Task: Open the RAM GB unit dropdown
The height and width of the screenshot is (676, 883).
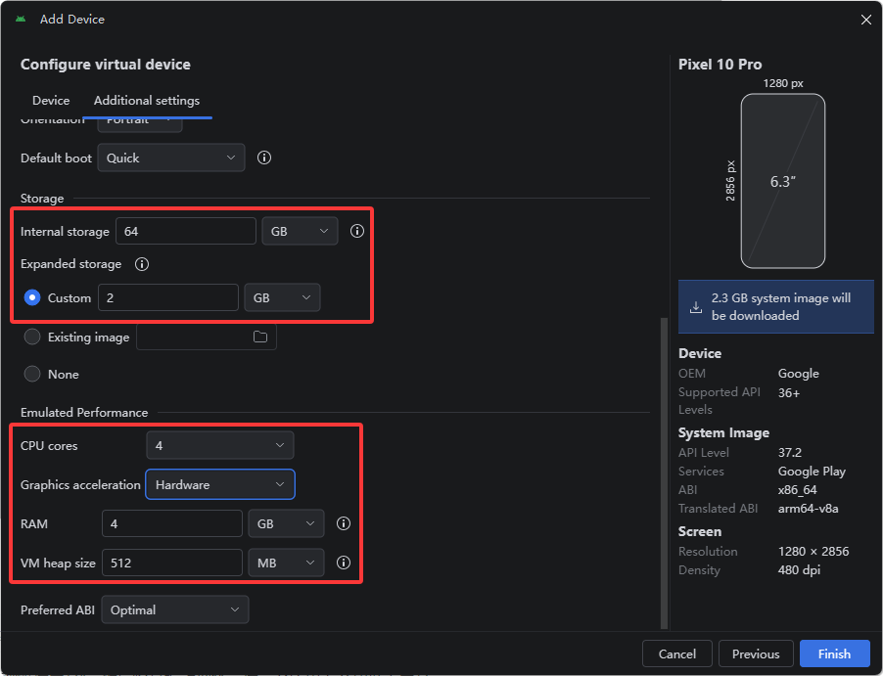Action: [x=286, y=523]
